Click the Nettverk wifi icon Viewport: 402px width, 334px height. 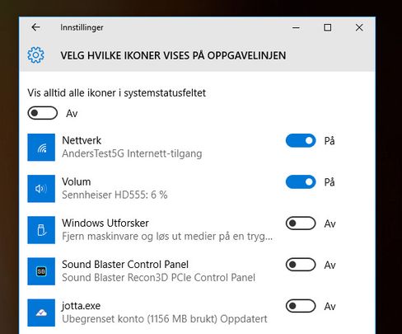pos(41,148)
